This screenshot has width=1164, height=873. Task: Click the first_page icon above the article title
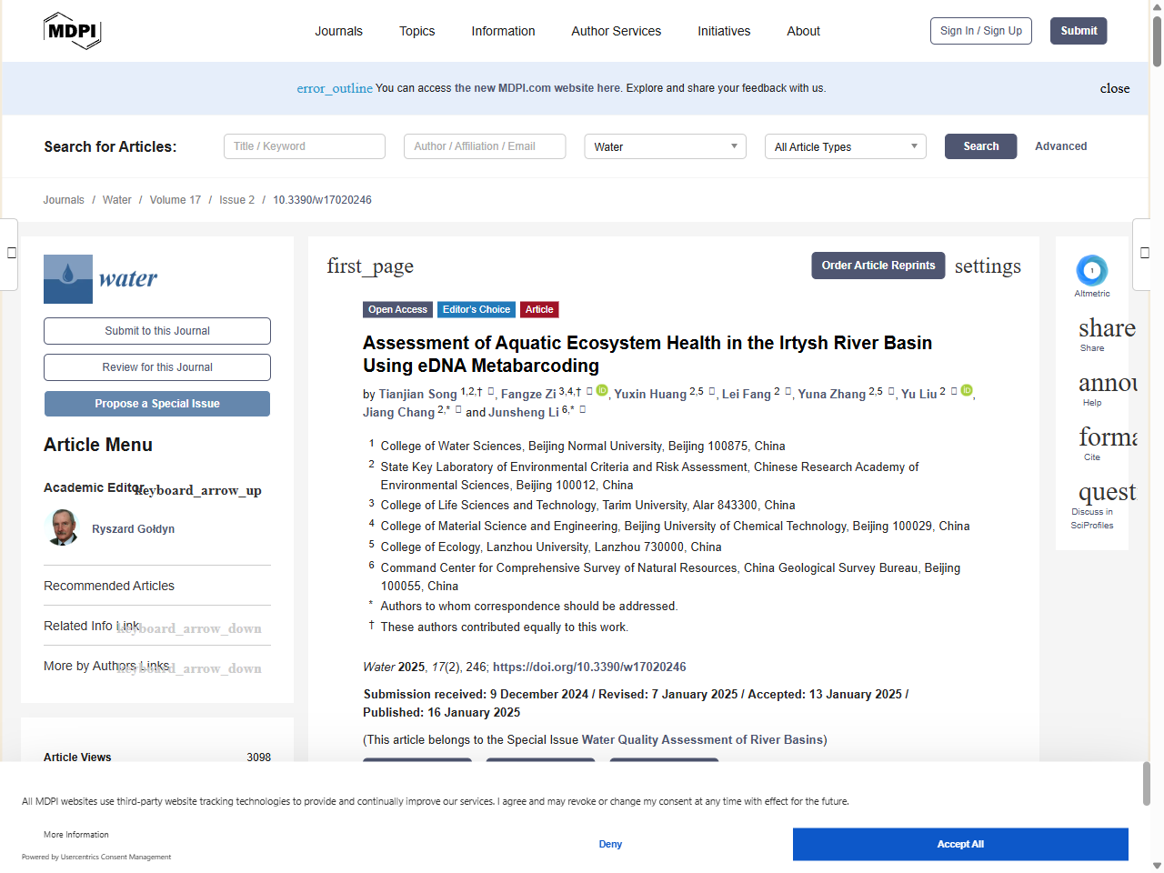[370, 266]
